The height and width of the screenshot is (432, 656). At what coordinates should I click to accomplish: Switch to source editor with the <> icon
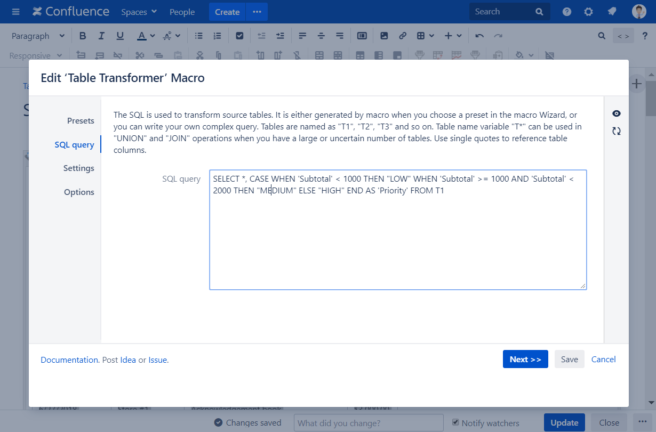tap(623, 35)
